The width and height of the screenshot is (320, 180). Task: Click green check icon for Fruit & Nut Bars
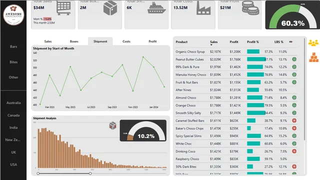coord(294,82)
